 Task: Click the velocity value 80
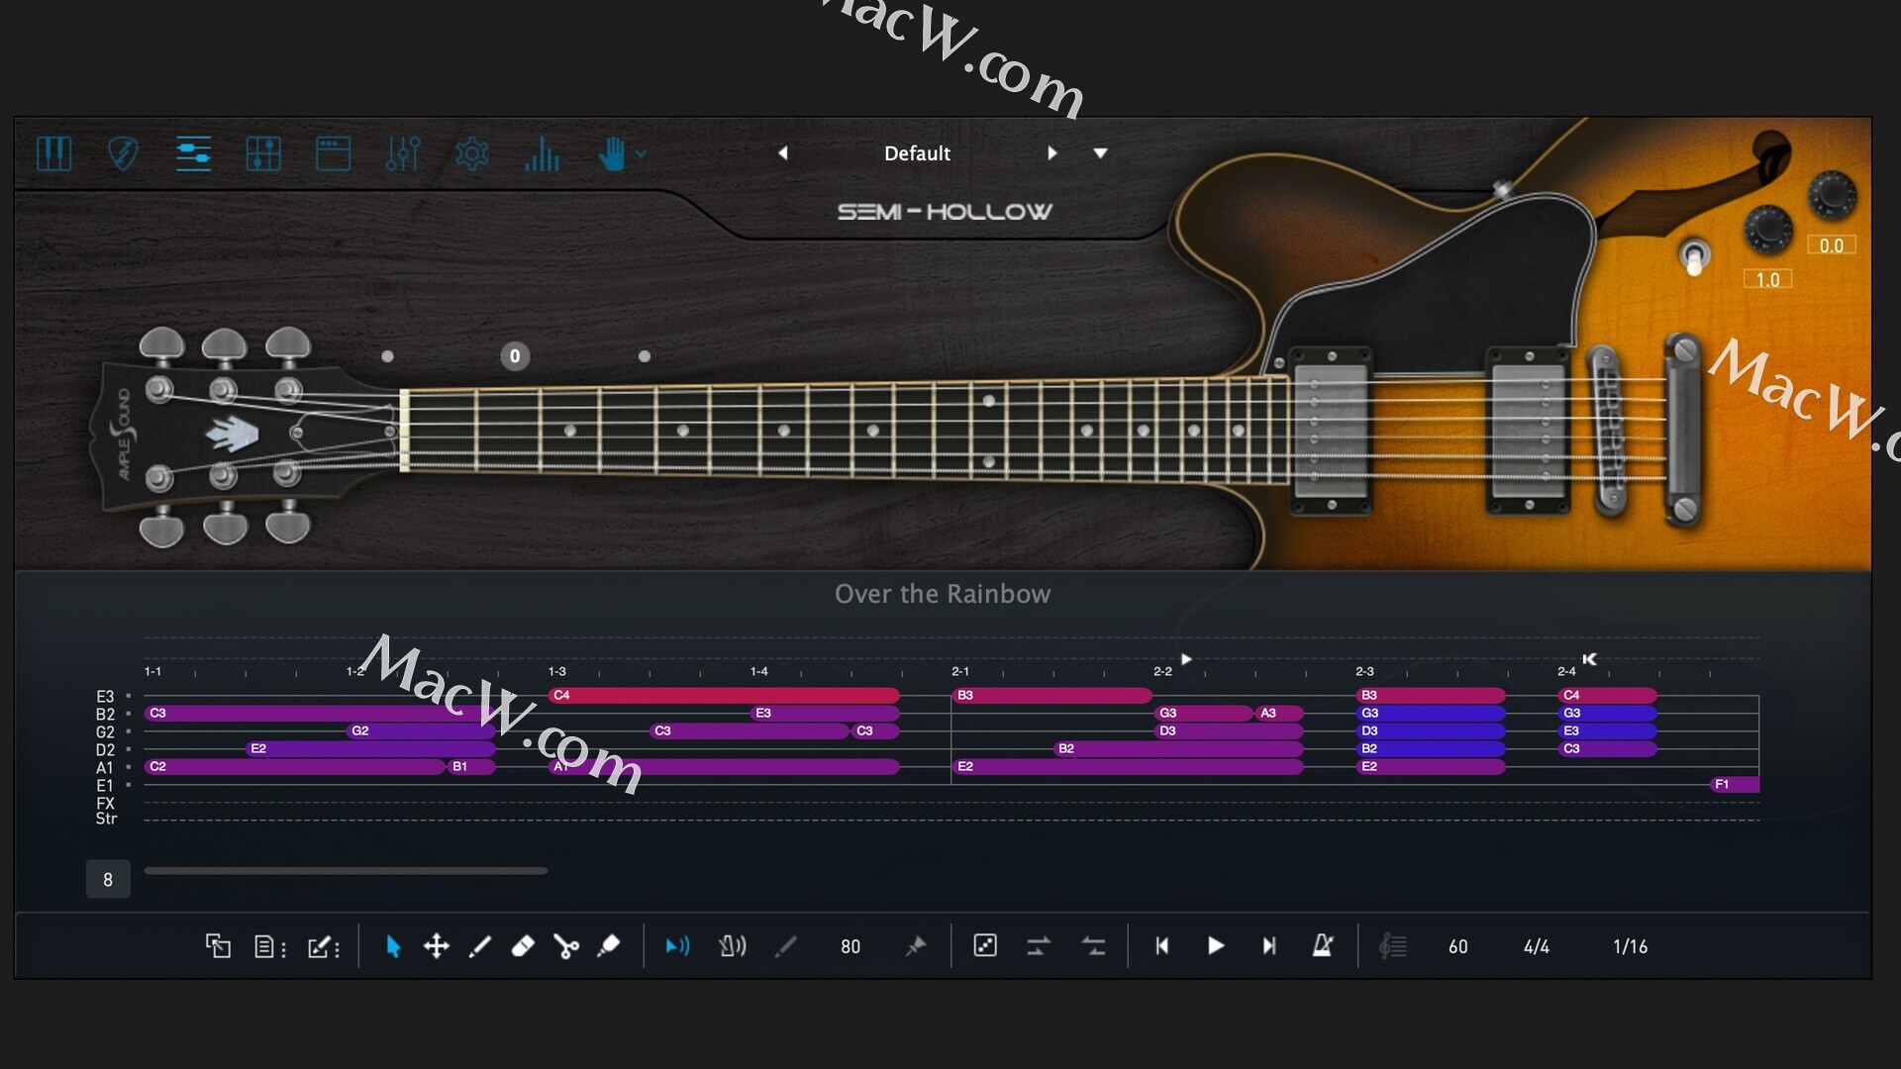point(850,947)
